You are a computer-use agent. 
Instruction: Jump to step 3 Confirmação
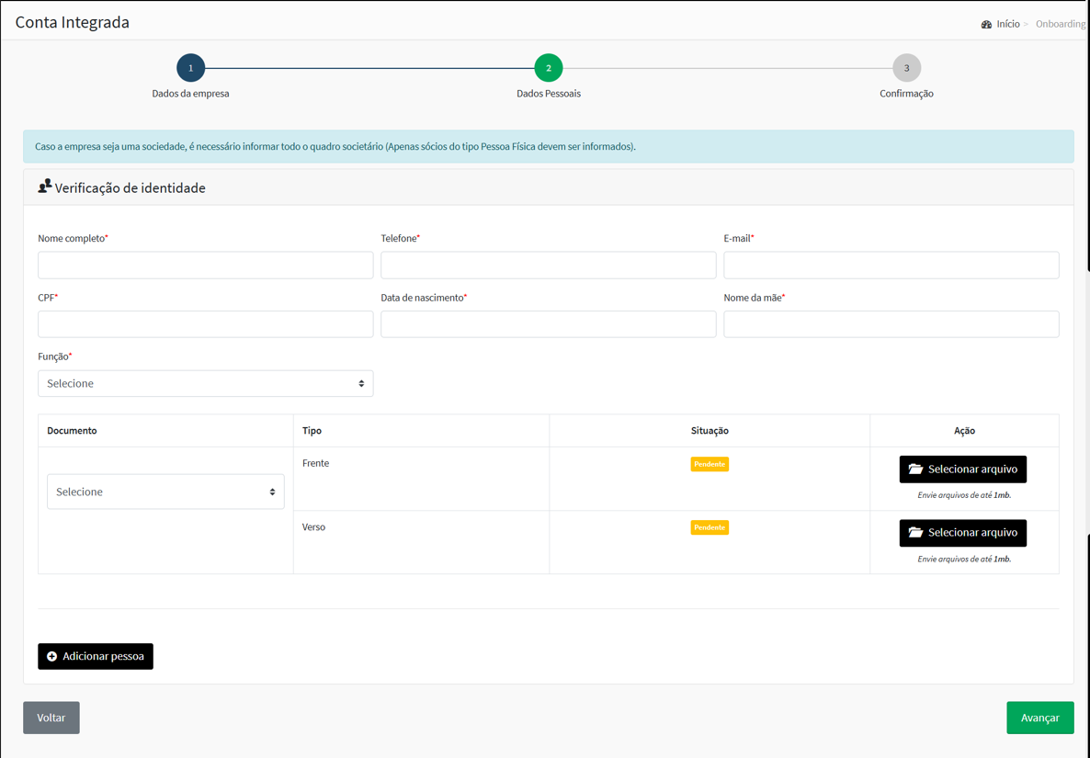pyautogui.click(x=906, y=68)
